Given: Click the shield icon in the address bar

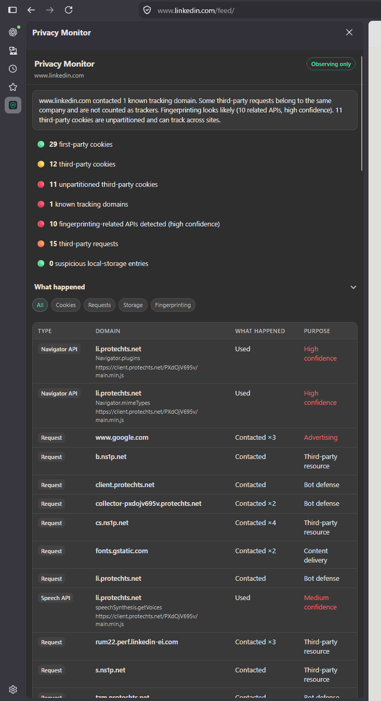Looking at the screenshot, I should click(147, 10).
